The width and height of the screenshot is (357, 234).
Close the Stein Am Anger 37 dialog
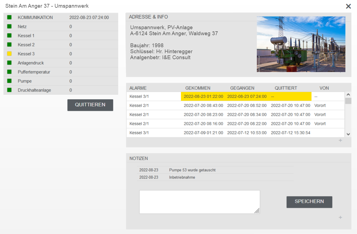coord(348,6)
